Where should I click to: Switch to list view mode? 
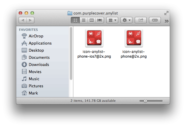click(84, 20)
